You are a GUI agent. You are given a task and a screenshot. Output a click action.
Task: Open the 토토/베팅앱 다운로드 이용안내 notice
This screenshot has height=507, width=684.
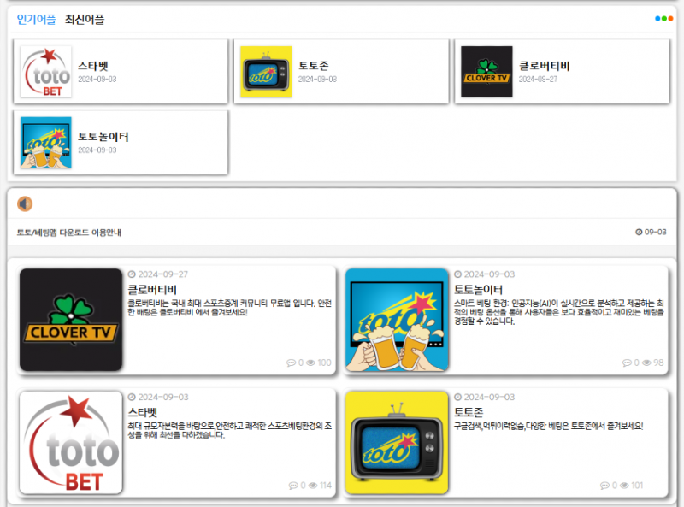69,233
